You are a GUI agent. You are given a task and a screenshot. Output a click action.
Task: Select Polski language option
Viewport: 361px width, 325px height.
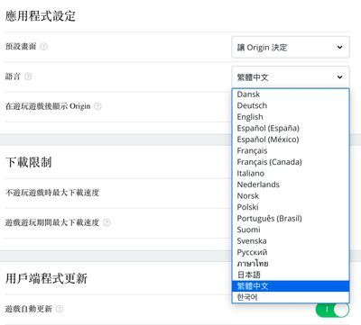pos(291,207)
